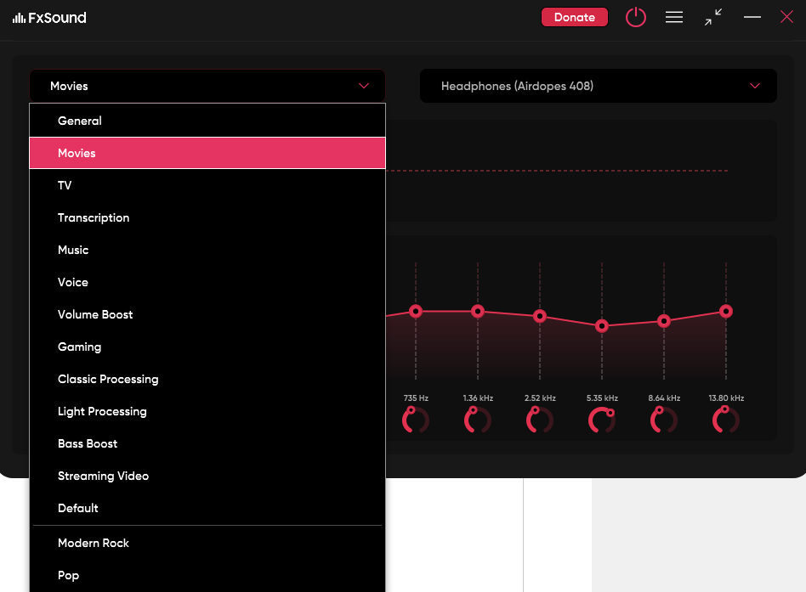806x592 pixels.
Task: Click the FxSound logo
Action: click(x=49, y=18)
